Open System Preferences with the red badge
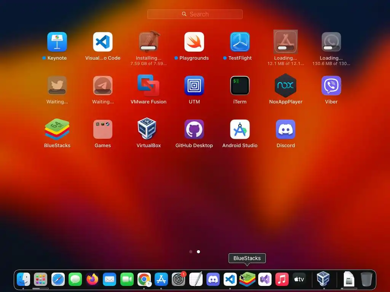The width and height of the screenshot is (390, 292). pyautogui.click(x=179, y=279)
